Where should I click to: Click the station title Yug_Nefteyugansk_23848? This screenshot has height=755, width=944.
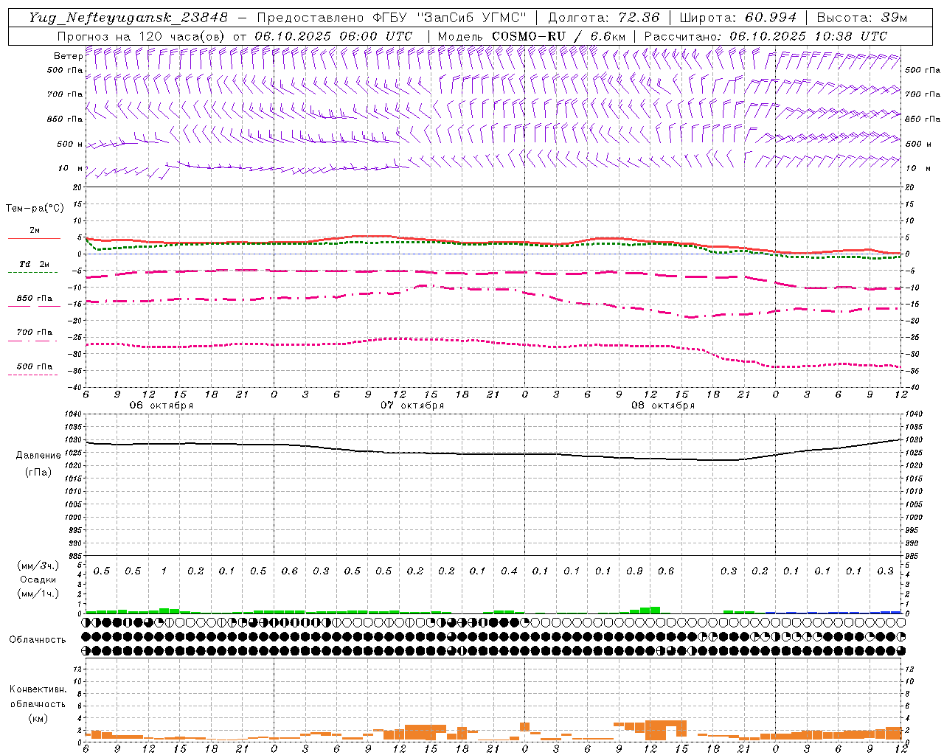pos(129,18)
